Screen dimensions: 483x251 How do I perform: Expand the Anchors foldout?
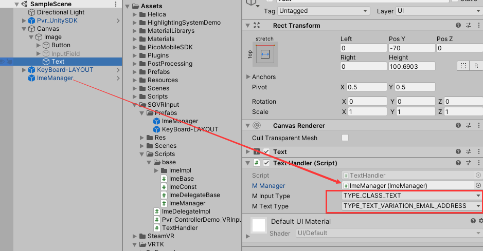coord(248,77)
